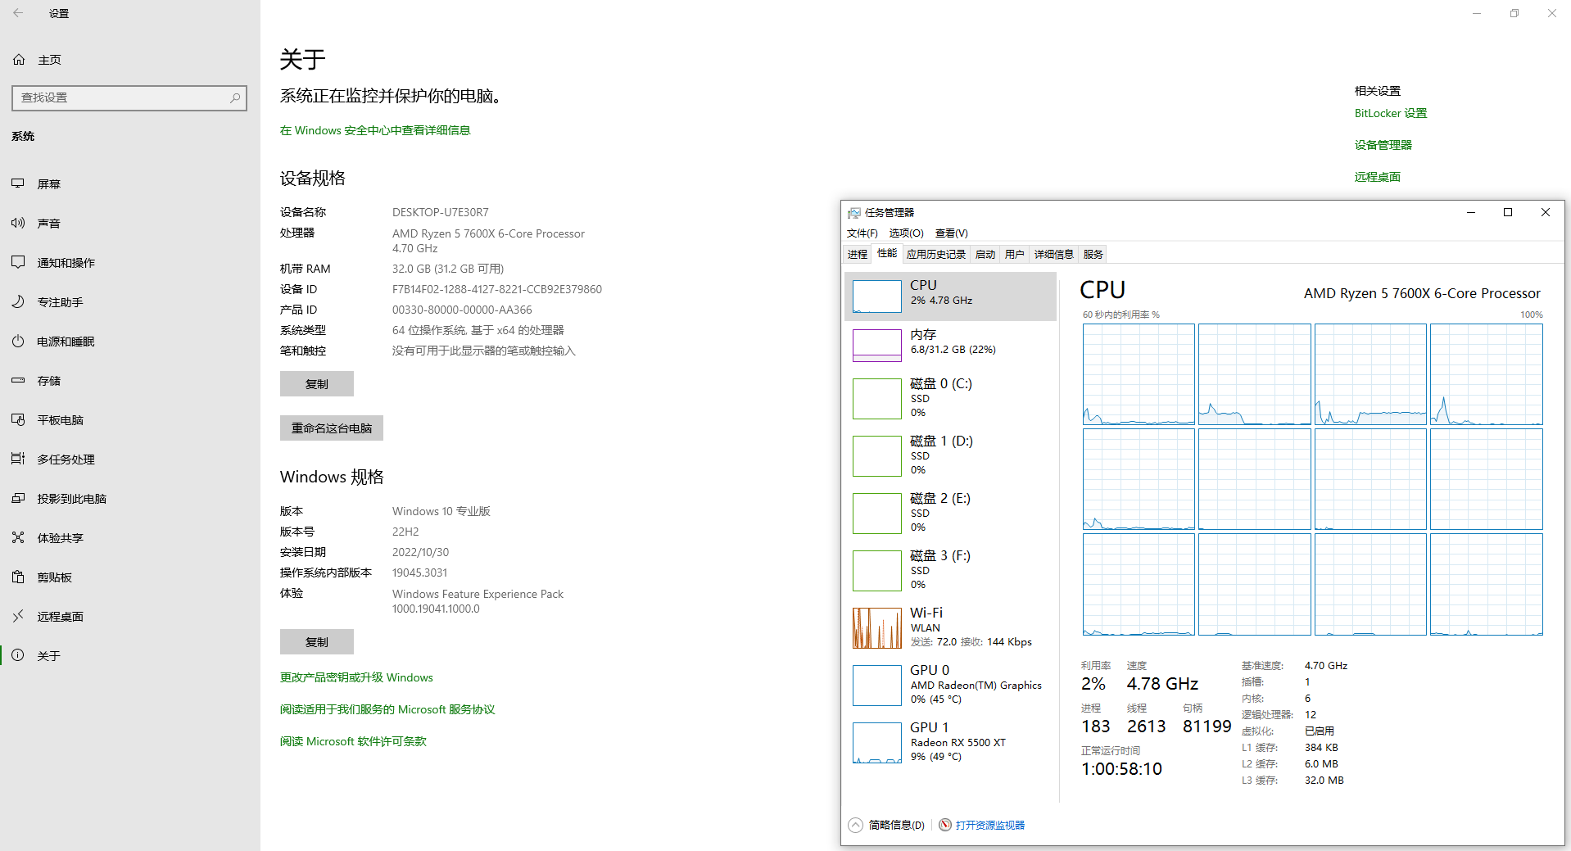Open BitLocker 设置 link
Viewport: 1571px width, 851px height.
click(1391, 113)
